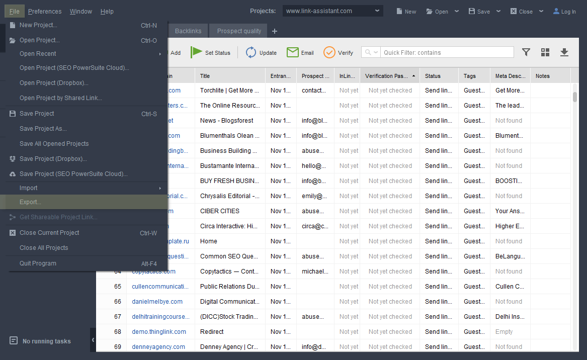Image resolution: width=587 pixels, height=360 pixels.
Task: Add a new tab with plus button
Action: click(x=275, y=31)
